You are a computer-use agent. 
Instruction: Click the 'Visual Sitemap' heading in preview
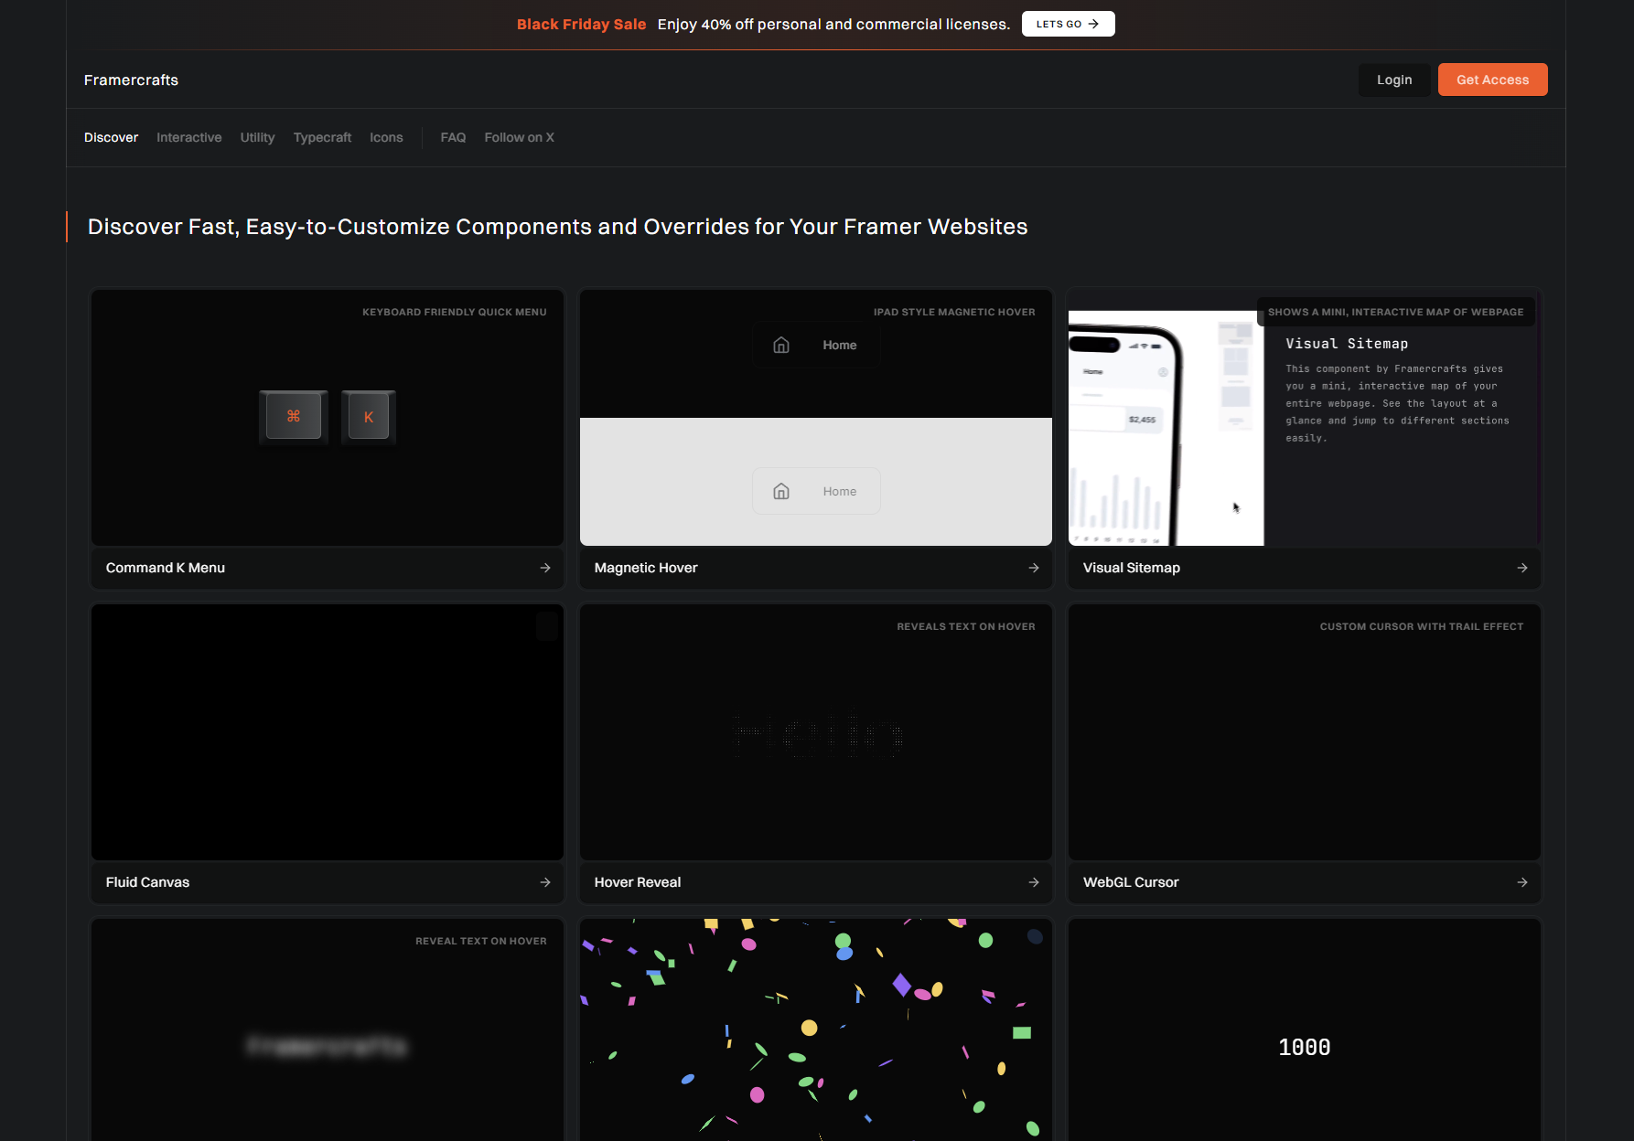pyautogui.click(x=1347, y=344)
